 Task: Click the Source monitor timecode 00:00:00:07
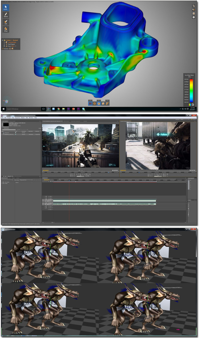(x=45, y=170)
